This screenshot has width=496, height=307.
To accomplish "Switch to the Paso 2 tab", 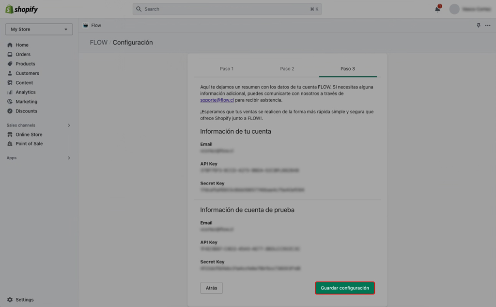I will pyautogui.click(x=287, y=69).
